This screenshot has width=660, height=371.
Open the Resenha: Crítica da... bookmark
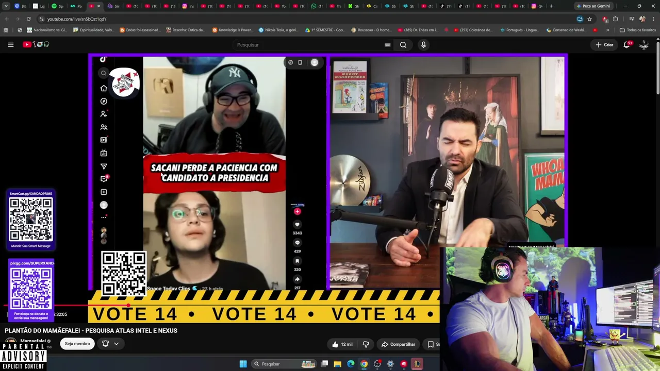[186, 30]
